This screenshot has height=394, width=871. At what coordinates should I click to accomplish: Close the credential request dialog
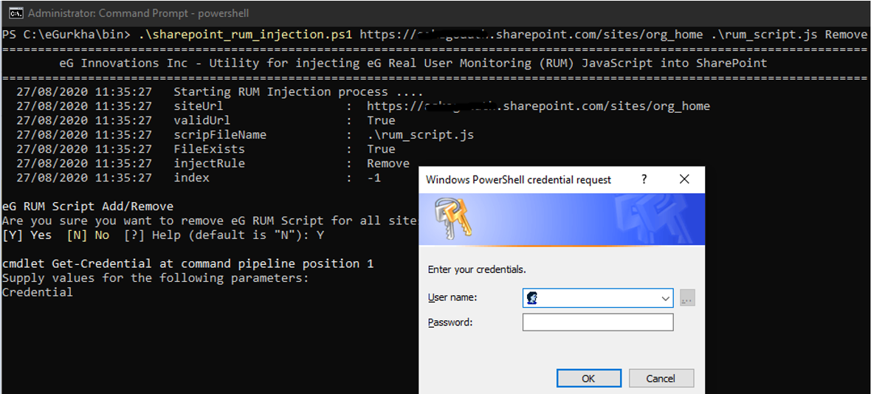[x=684, y=179]
